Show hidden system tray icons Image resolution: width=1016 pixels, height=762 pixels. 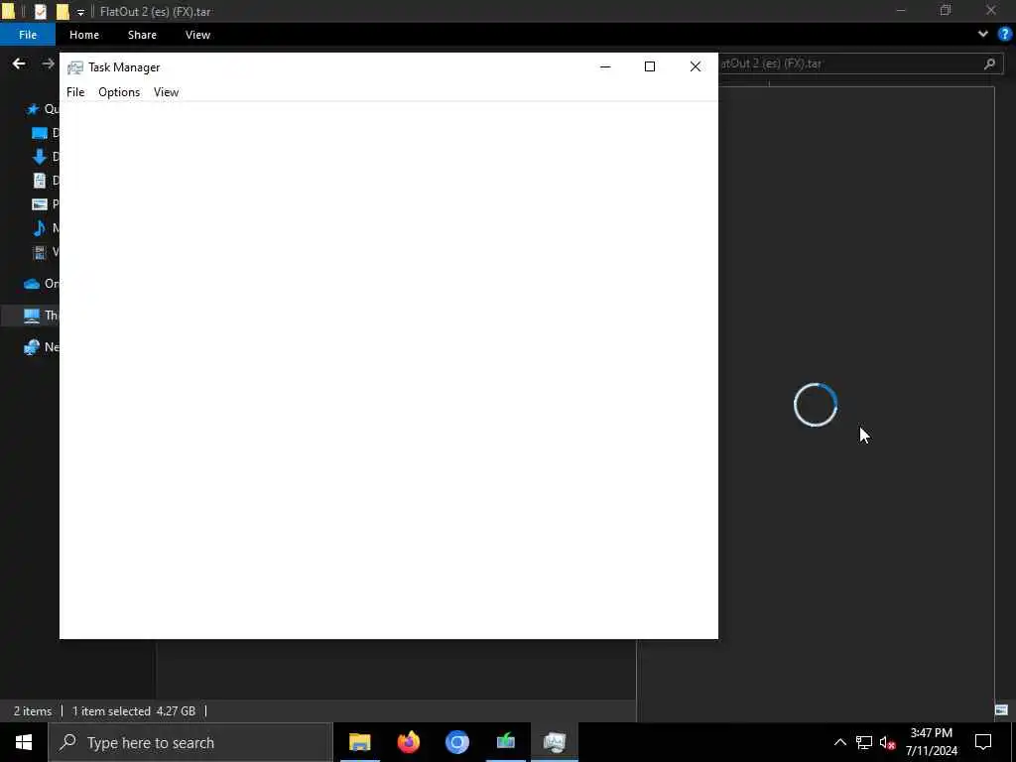(839, 742)
